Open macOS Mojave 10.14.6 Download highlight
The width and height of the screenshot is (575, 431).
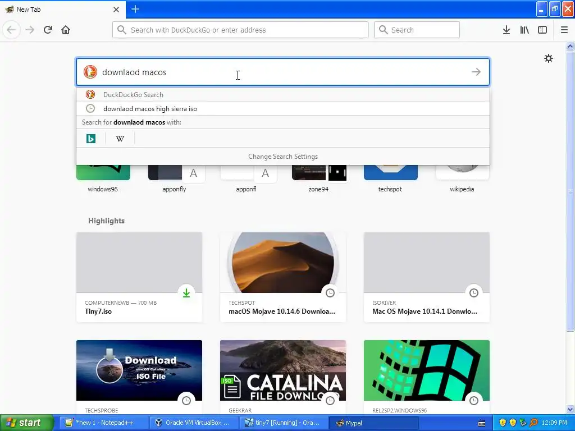pos(283,277)
